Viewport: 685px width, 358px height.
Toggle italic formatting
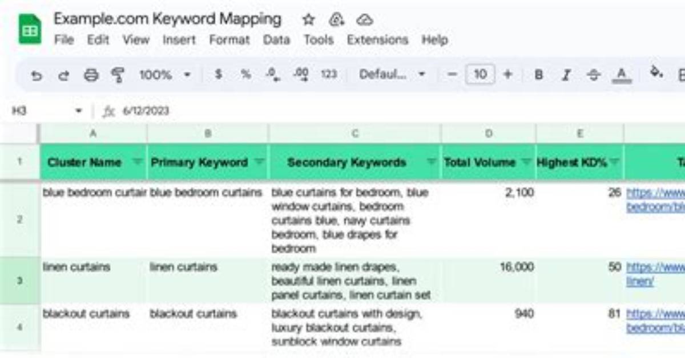[x=566, y=75]
